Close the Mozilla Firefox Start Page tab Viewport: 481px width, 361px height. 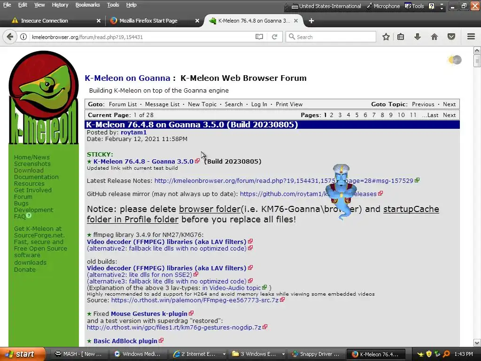(x=197, y=21)
